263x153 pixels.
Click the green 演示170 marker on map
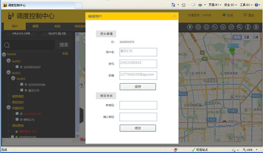[232, 51]
